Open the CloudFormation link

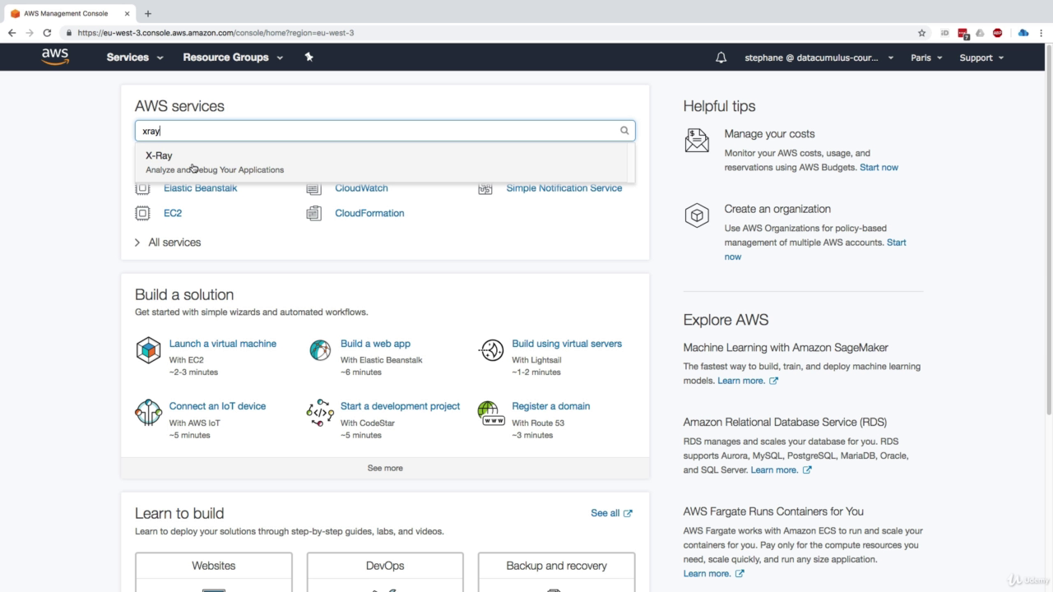(x=369, y=213)
